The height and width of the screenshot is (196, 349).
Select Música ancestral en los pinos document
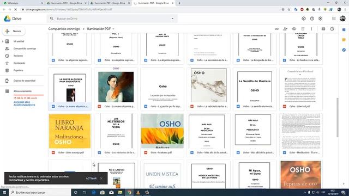tap(208, 174)
